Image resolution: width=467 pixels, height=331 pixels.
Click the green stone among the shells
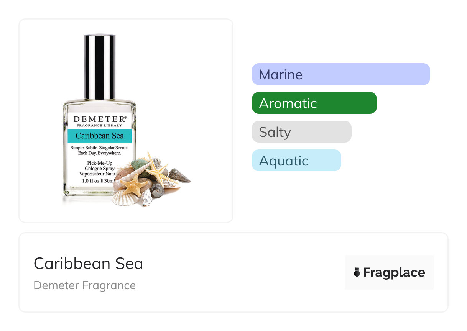pyautogui.click(x=139, y=165)
